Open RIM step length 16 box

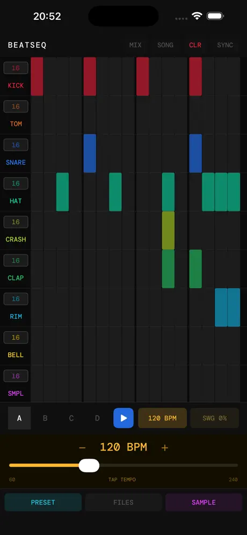16,299
